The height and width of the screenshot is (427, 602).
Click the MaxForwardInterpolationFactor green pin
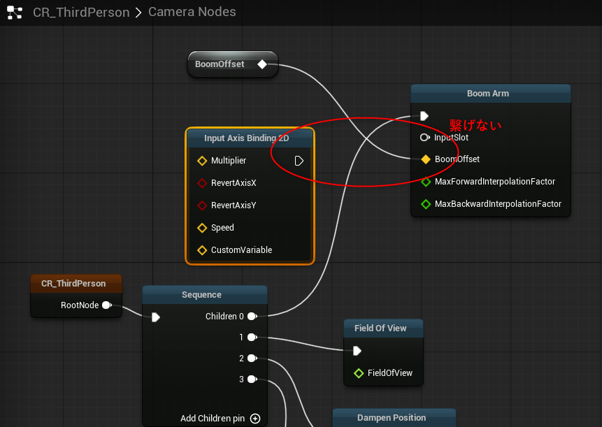[425, 182]
